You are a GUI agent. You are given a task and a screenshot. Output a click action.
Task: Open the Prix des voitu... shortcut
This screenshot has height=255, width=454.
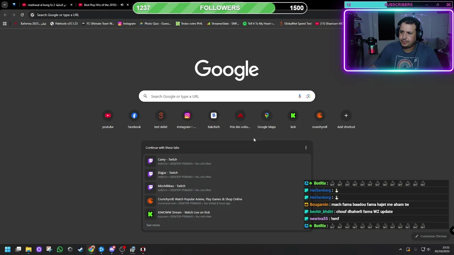coord(240,120)
